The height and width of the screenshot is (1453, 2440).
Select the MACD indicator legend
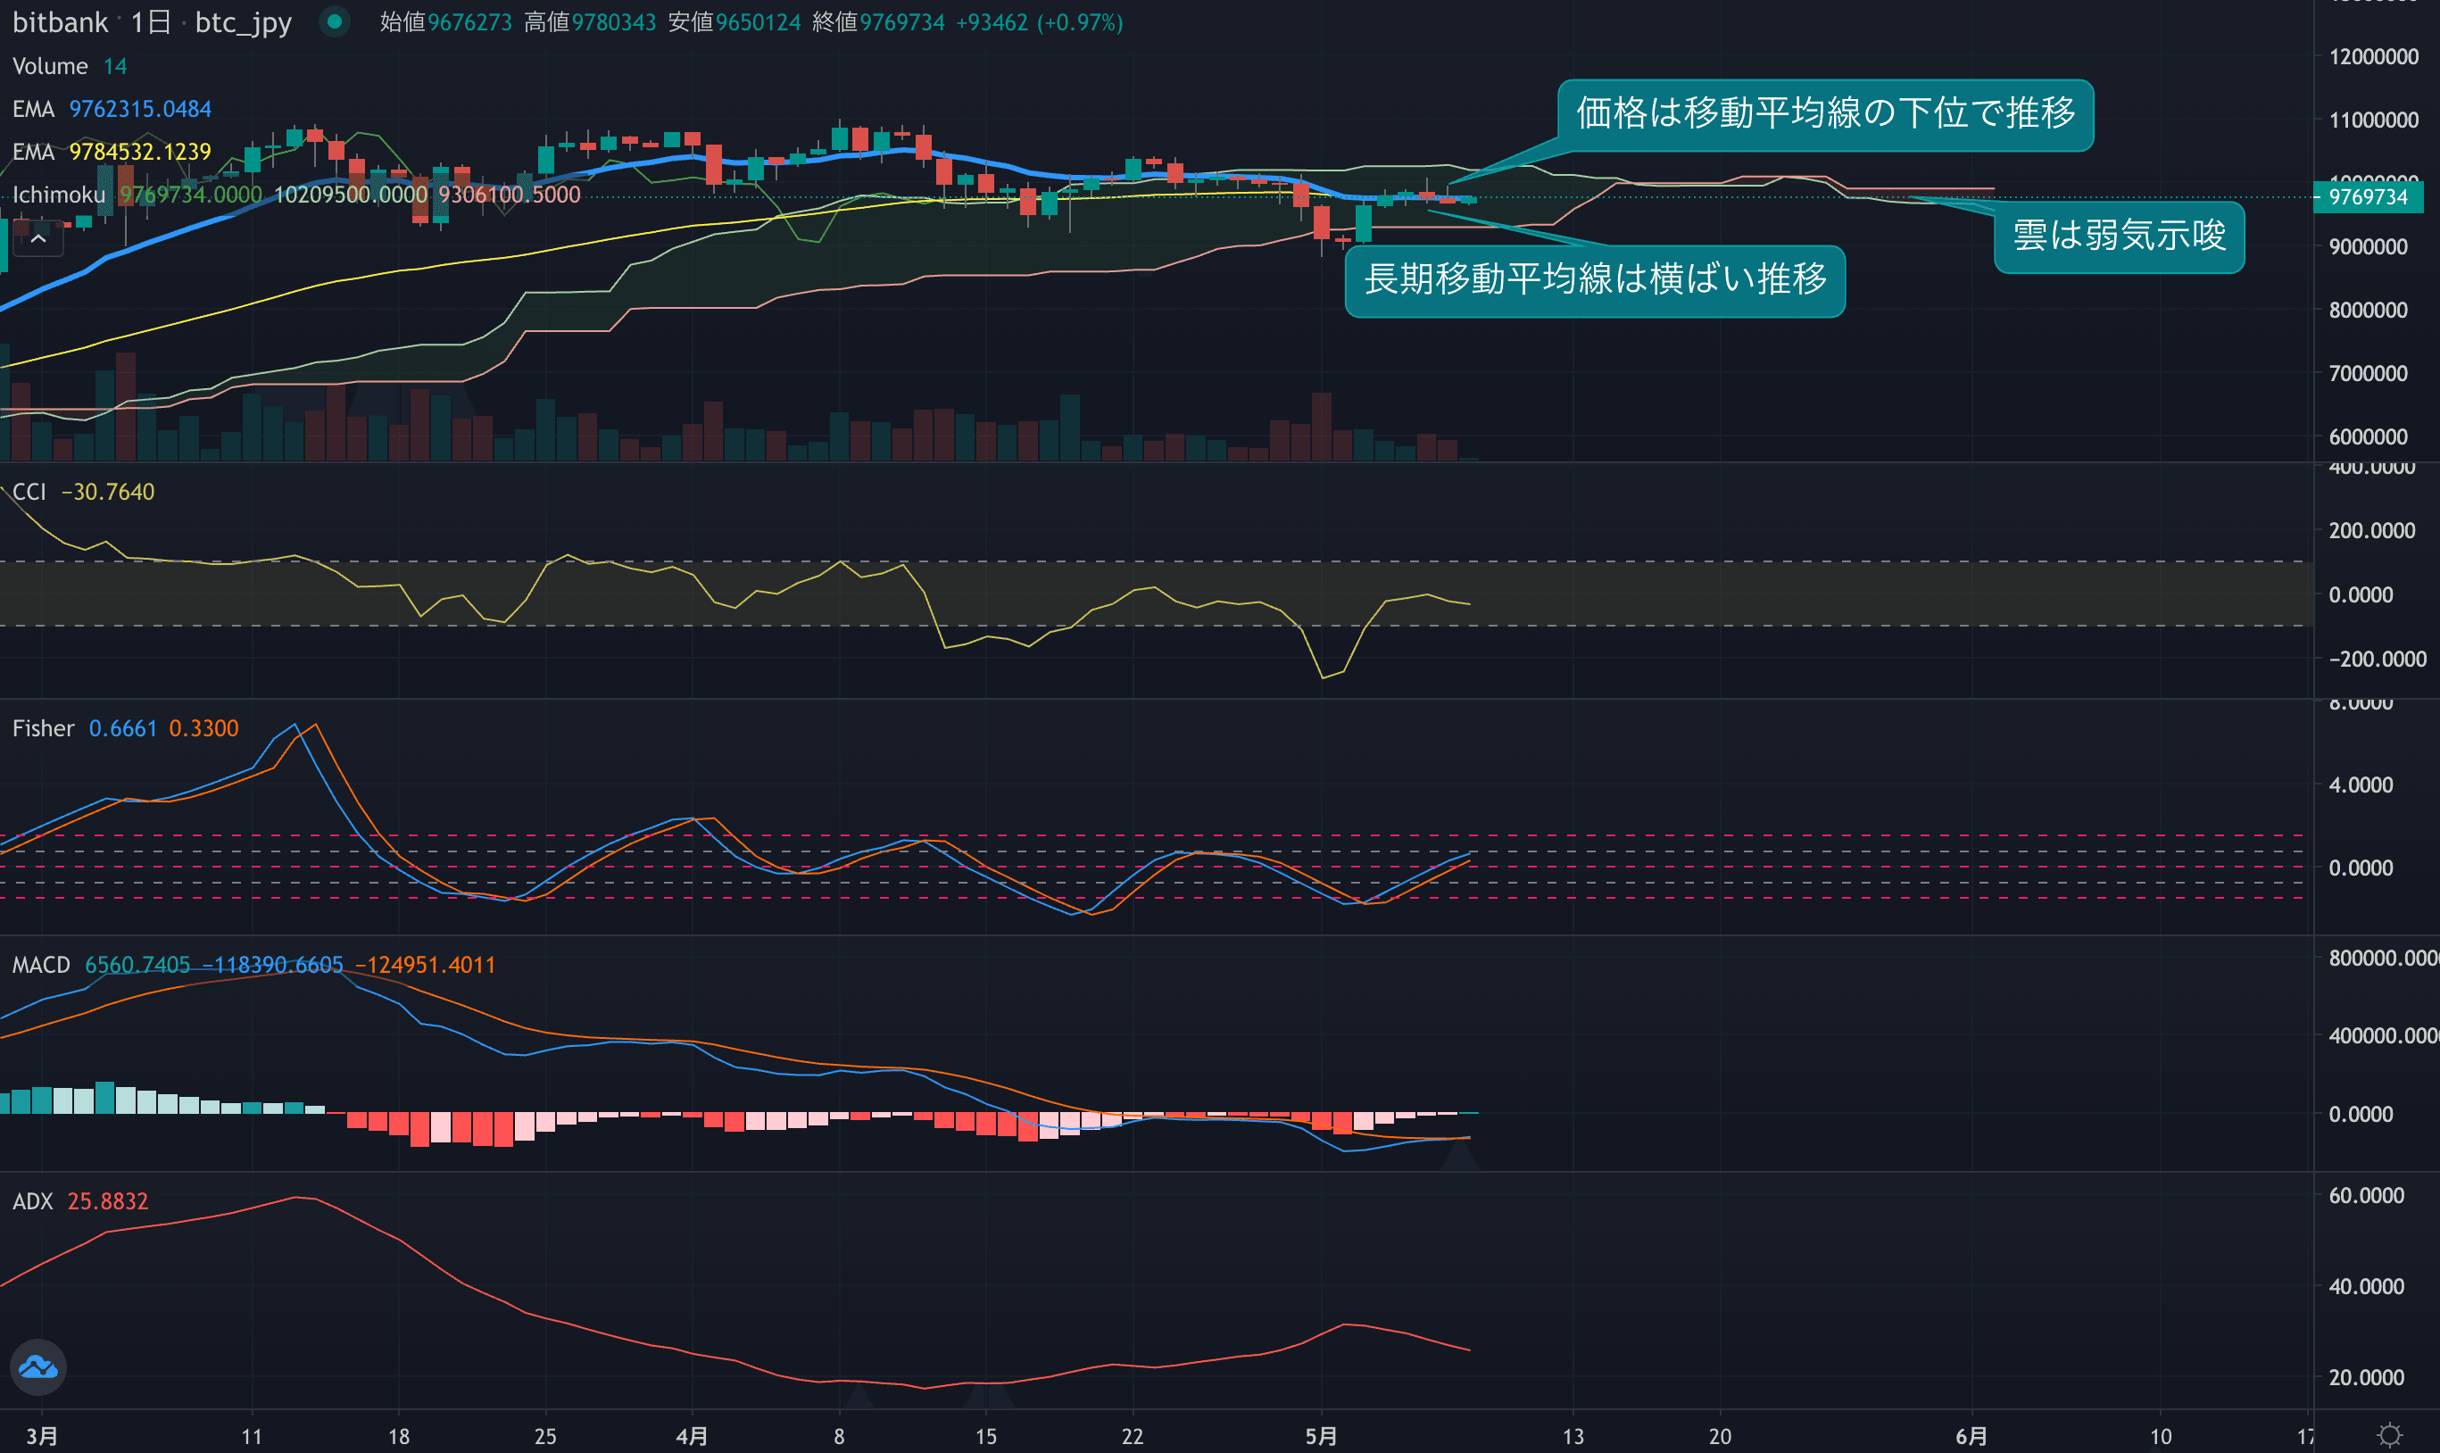coord(41,965)
